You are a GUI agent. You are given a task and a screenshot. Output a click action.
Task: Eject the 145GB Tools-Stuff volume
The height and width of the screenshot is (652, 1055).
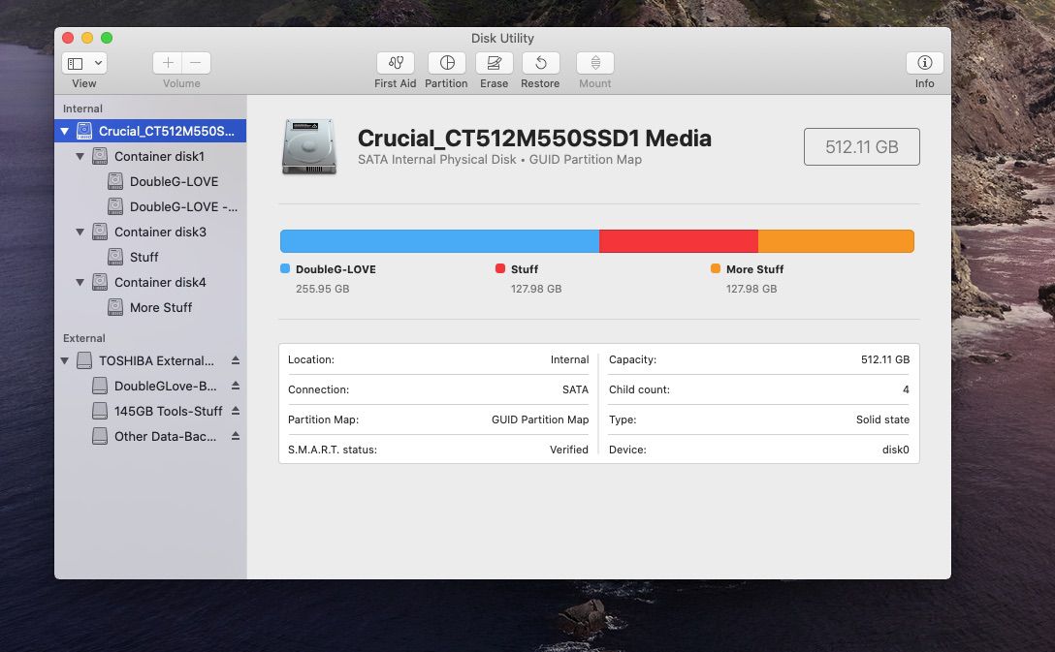(x=236, y=411)
